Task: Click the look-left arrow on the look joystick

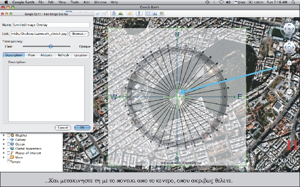Action: click(x=285, y=29)
